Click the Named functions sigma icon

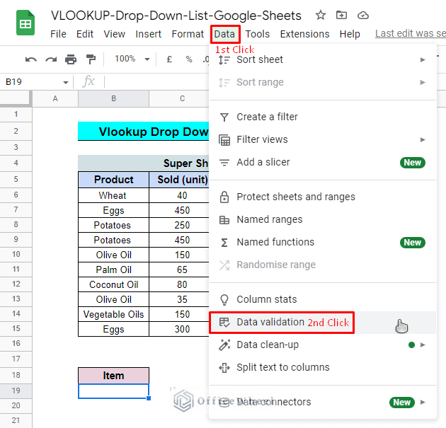[224, 243]
